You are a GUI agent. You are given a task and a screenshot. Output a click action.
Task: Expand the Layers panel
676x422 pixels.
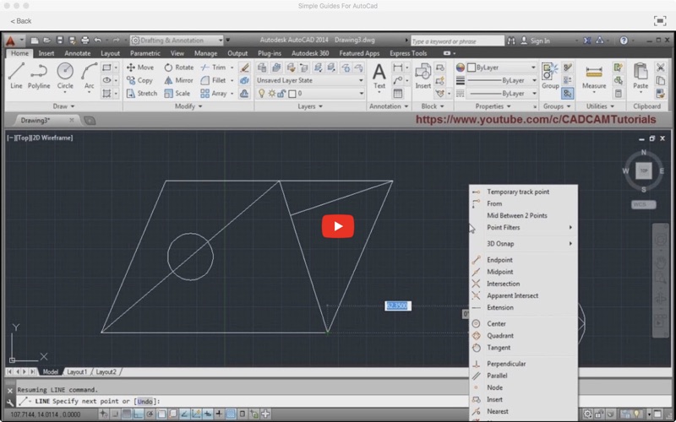point(310,106)
